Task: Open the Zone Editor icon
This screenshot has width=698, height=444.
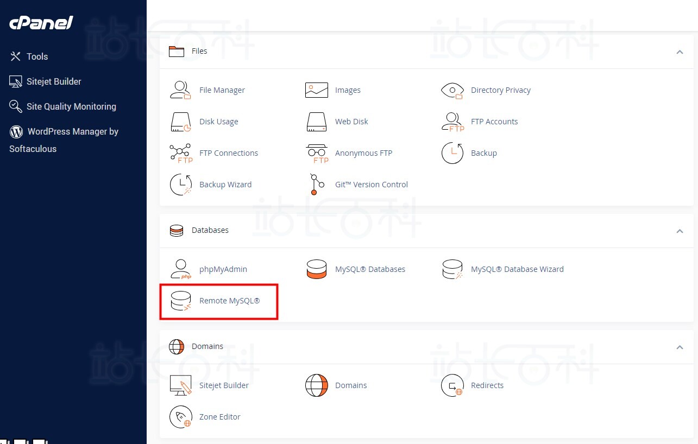Action: tap(181, 417)
